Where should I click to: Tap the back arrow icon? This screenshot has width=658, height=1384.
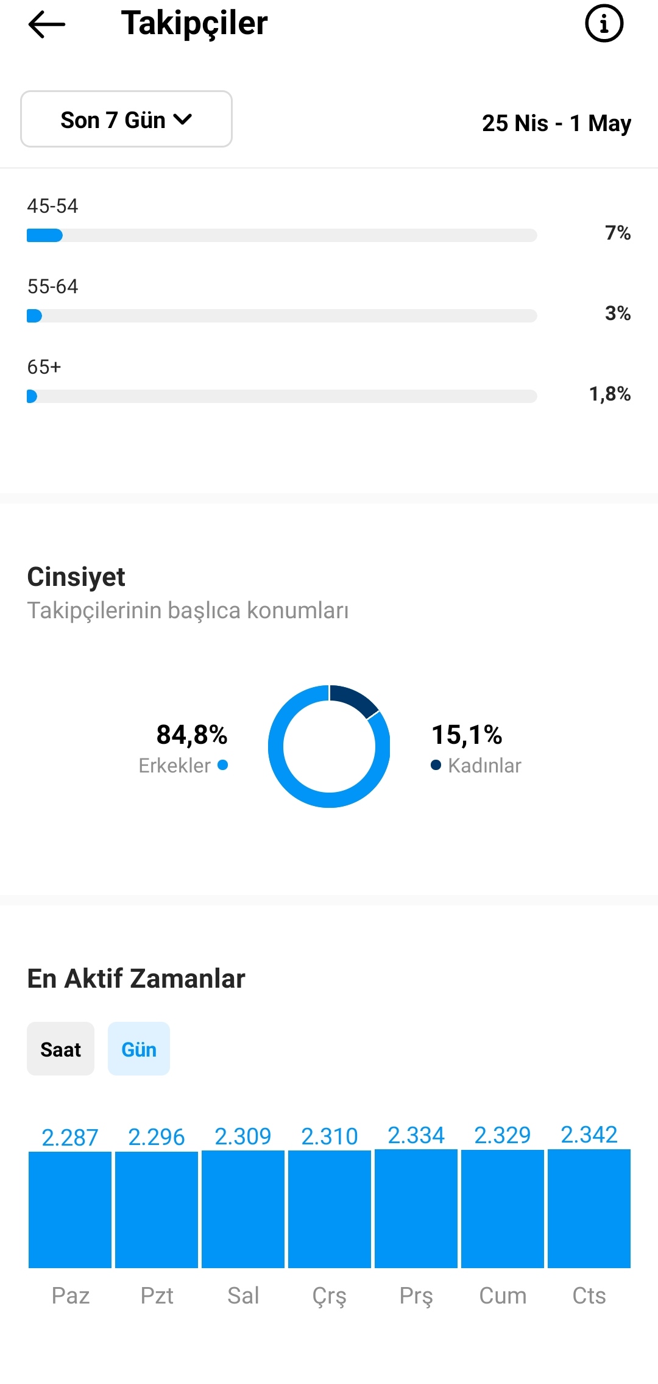(x=46, y=24)
